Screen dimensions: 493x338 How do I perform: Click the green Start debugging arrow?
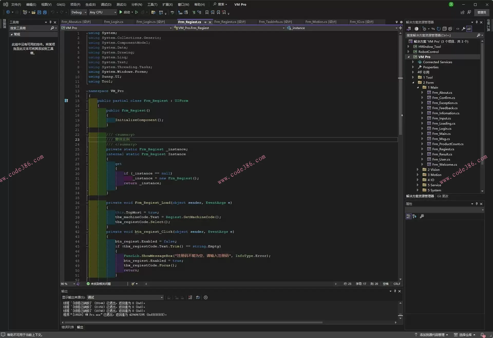121,12
